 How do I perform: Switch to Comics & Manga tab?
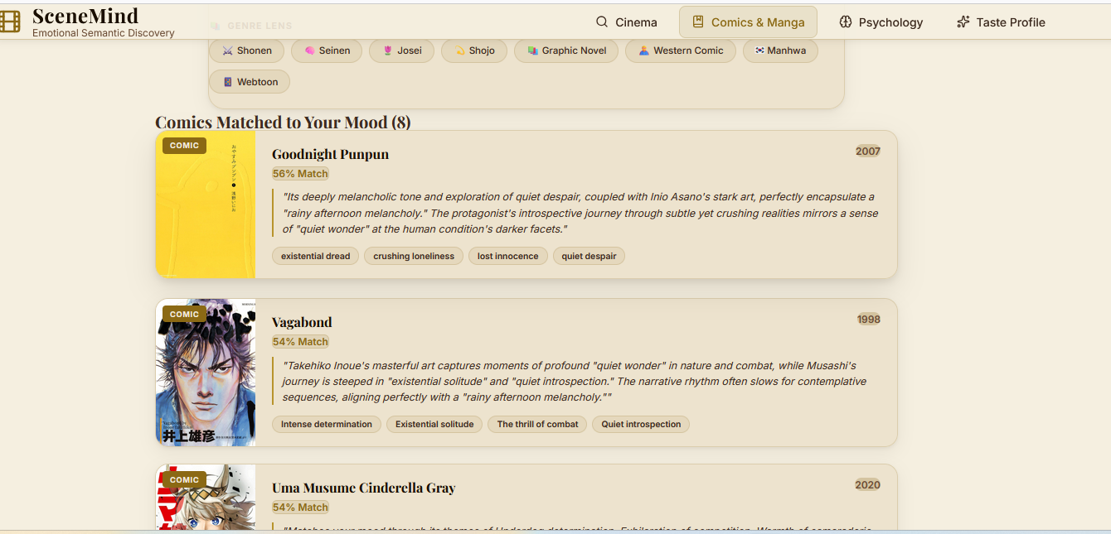748,22
